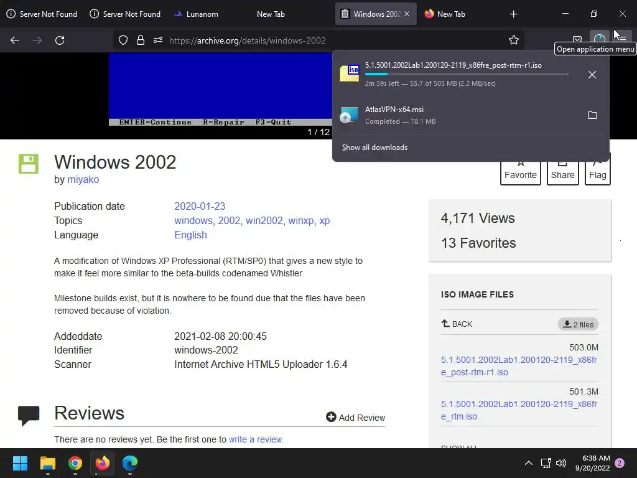This screenshot has height=478, width=637.
Task: Open the 2002 topic link
Action: pyautogui.click(x=229, y=221)
